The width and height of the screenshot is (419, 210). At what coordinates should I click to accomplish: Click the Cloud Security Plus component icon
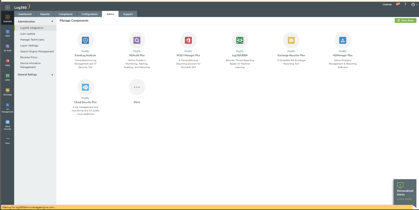coord(86,87)
